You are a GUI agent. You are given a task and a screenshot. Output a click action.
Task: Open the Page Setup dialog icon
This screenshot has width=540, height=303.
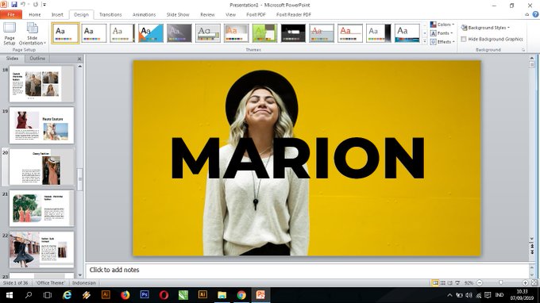click(10, 33)
